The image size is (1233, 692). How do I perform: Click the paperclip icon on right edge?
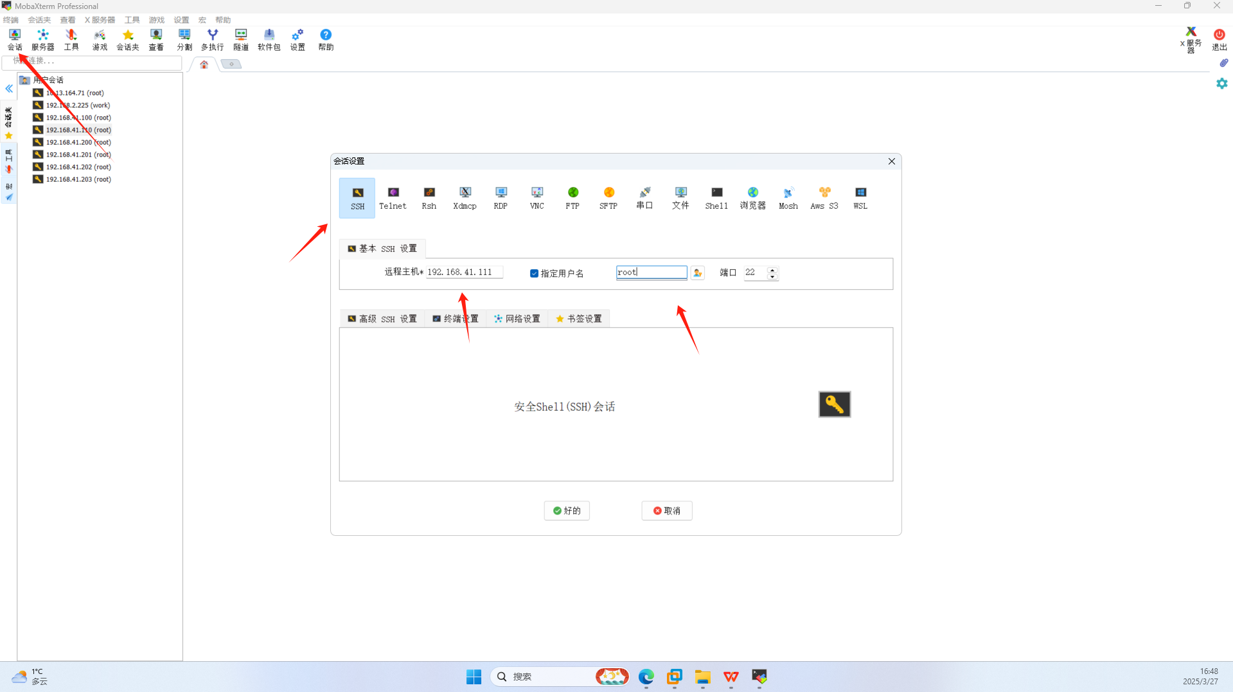pos(1223,63)
